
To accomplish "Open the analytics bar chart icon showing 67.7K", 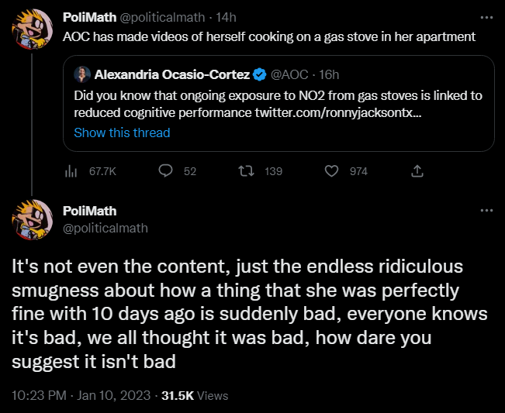I will [x=67, y=171].
